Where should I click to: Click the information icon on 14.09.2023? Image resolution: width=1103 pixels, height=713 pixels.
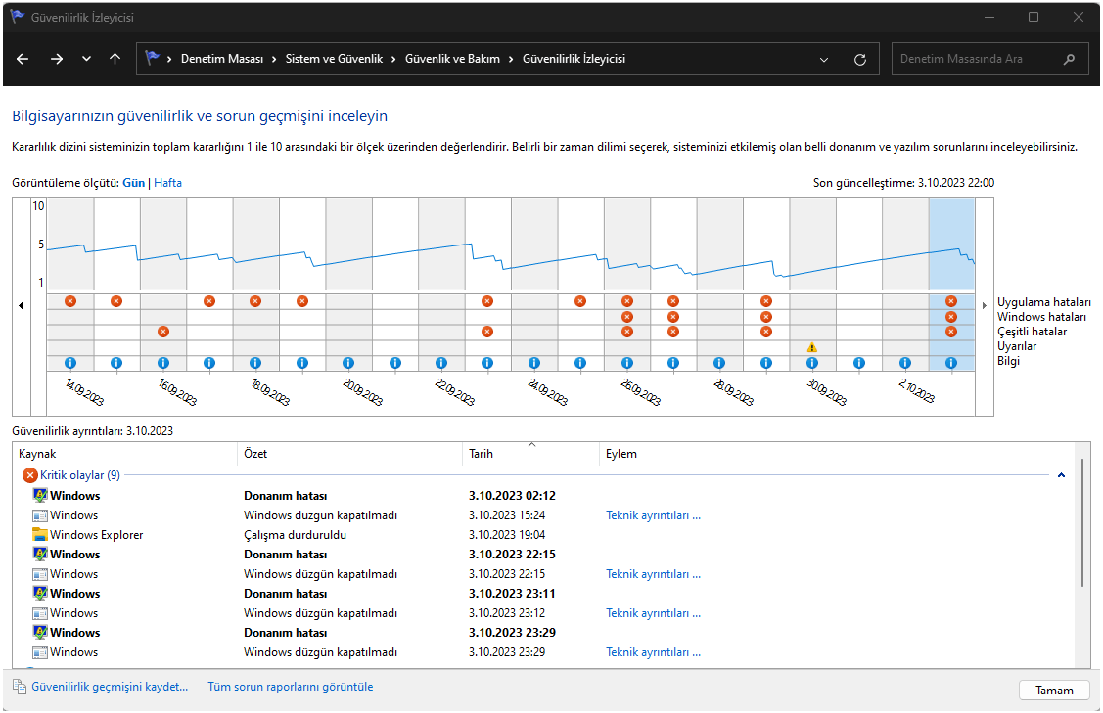coord(70,363)
